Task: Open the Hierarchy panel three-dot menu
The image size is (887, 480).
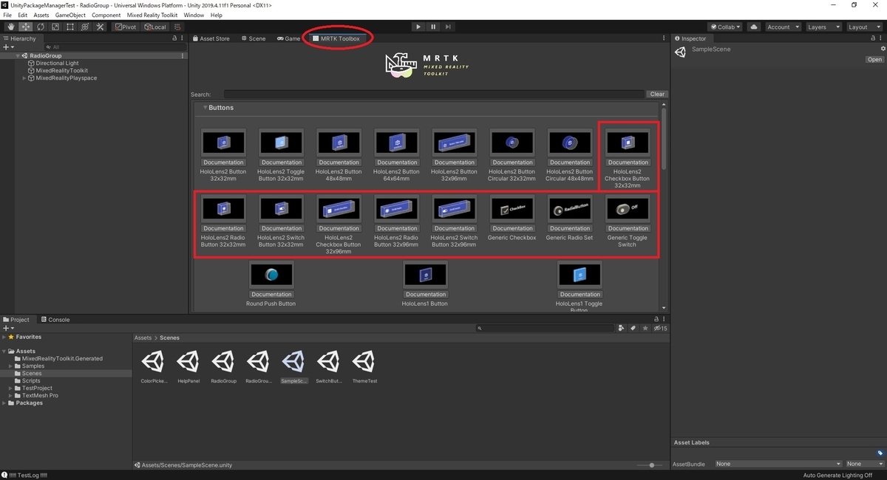Action: point(183,38)
